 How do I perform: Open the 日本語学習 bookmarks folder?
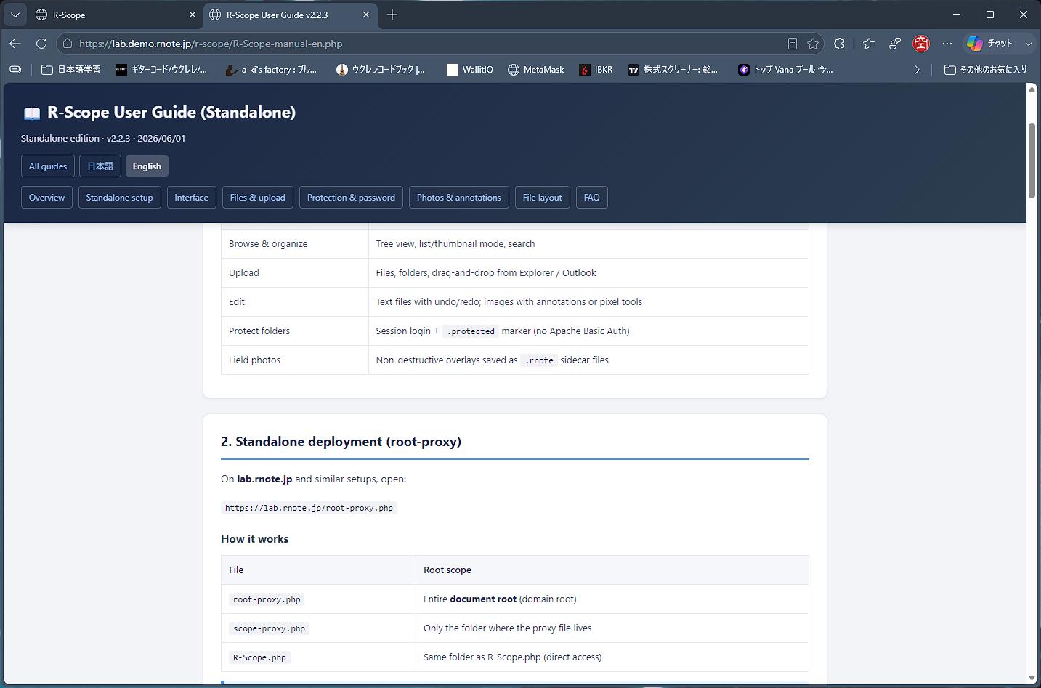pos(71,70)
